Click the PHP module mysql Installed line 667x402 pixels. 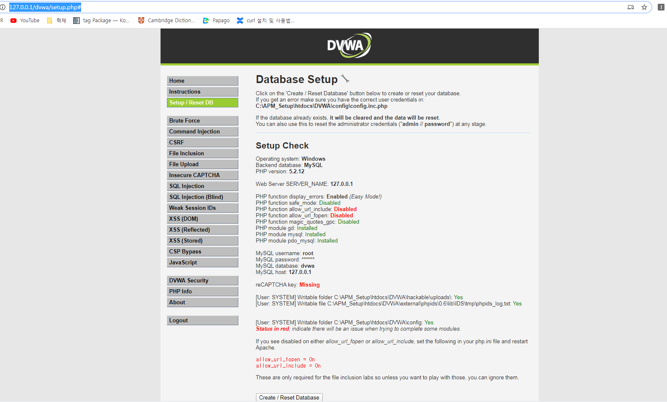[x=291, y=235]
